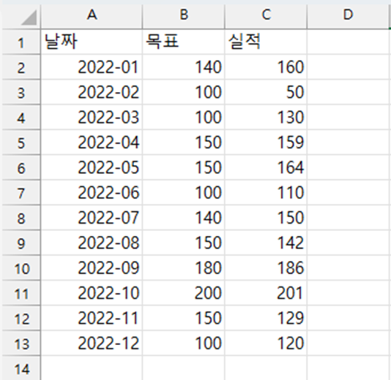Select row 12 header
The height and width of the screenshot is (380, 391).
21,318
